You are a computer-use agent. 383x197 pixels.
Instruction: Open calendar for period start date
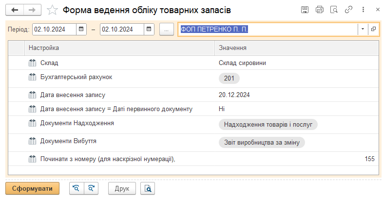(81, 29)
